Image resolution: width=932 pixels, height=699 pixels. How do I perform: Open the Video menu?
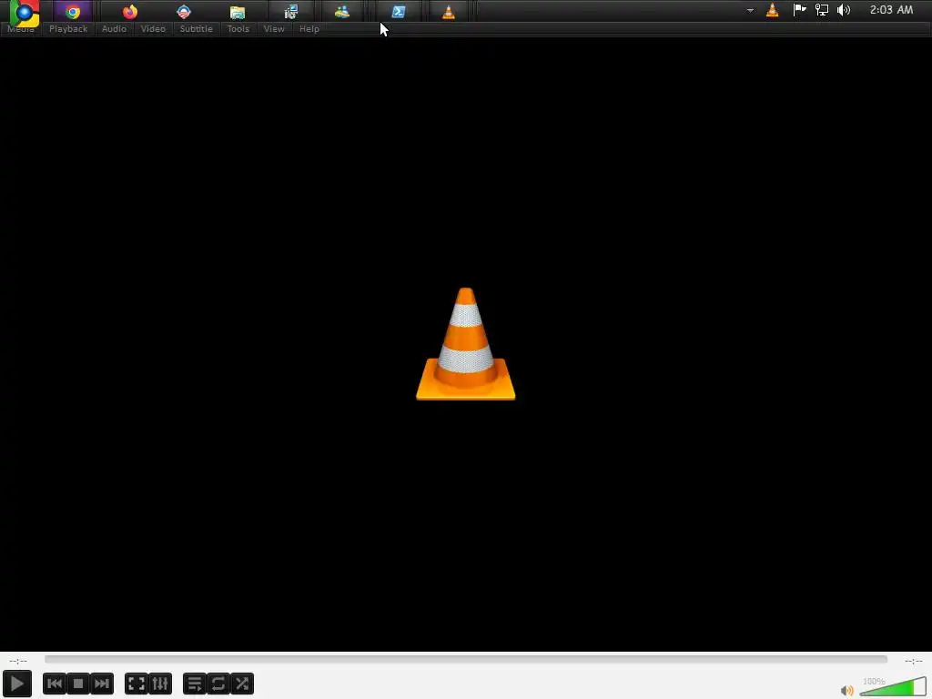tap(153, 28)
